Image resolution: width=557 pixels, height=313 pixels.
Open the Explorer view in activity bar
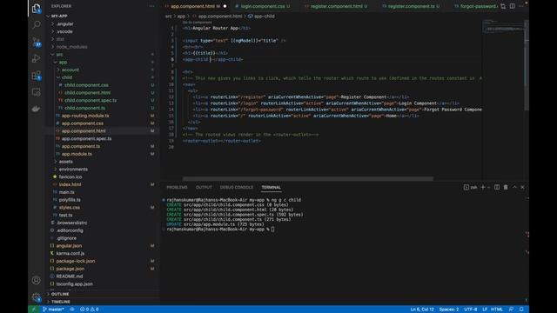[x=37, y=8]
